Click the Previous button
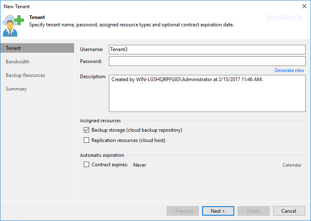311x221 pixels. pyautogui.click(x=182, y=211)
